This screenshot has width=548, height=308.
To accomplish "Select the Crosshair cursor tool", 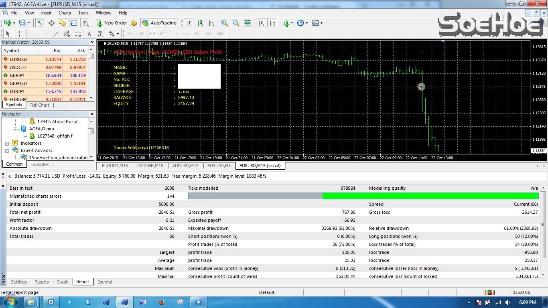I will click(19, 34).
